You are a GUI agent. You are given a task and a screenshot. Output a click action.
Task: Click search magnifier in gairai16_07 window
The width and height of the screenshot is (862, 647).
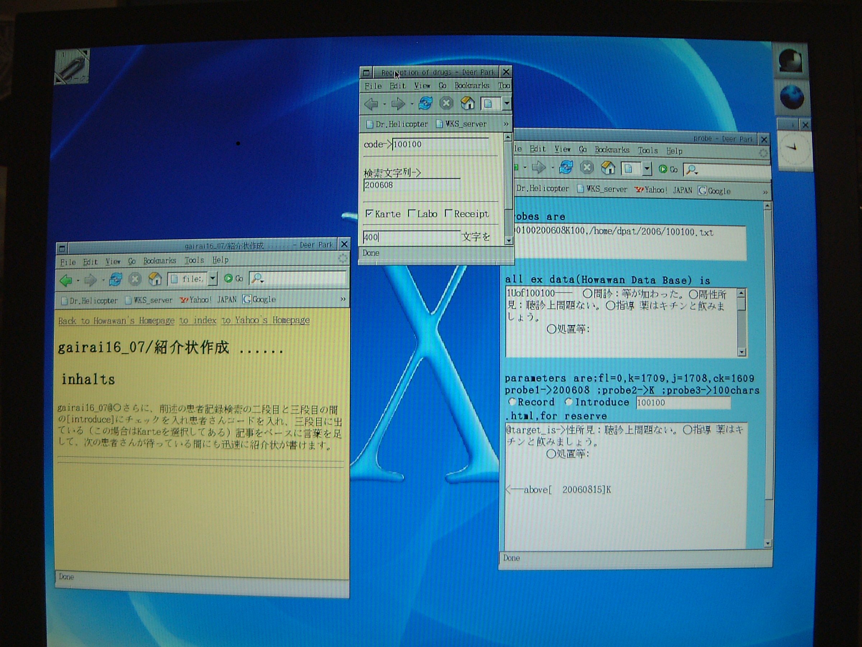pos(257,279)
